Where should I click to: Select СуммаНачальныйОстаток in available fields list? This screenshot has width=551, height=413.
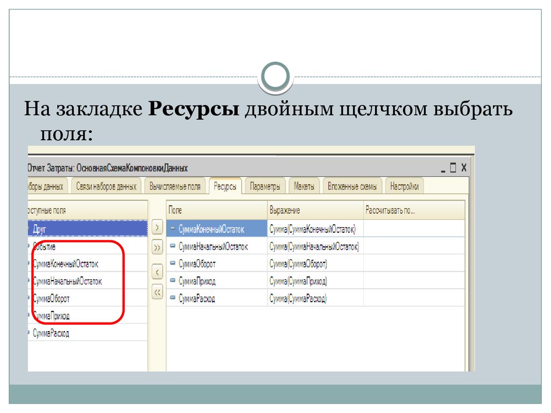(x=88, y=281)
